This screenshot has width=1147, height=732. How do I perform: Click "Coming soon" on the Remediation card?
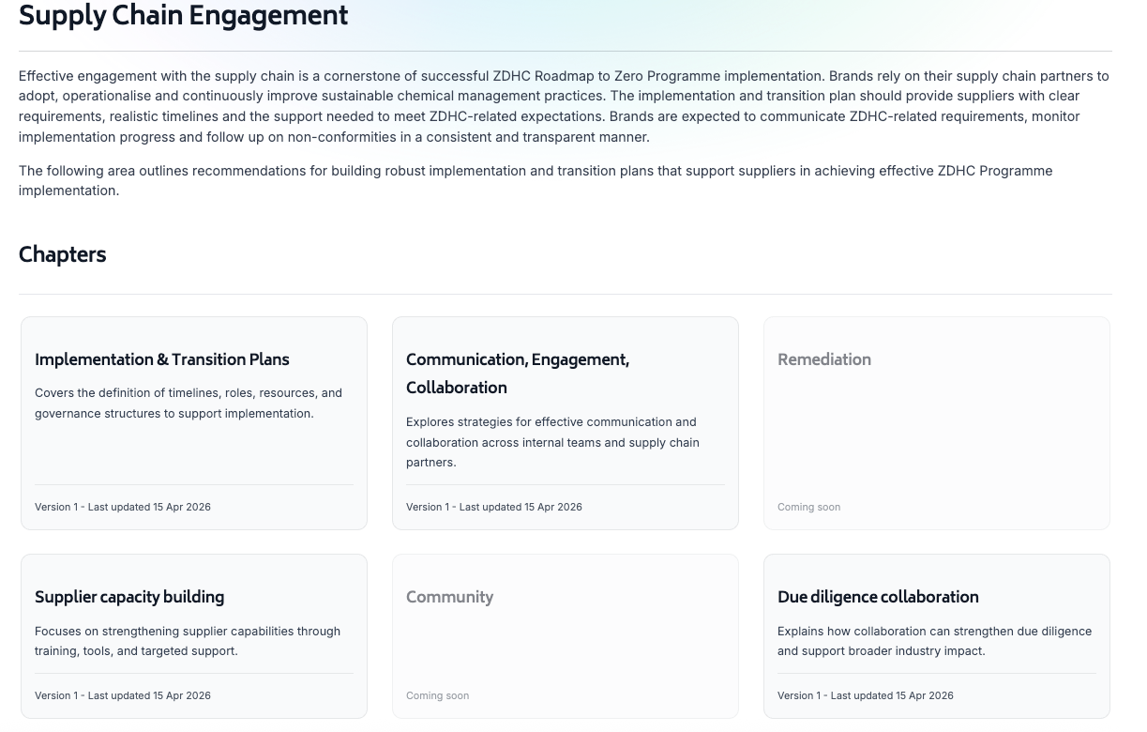808,507
